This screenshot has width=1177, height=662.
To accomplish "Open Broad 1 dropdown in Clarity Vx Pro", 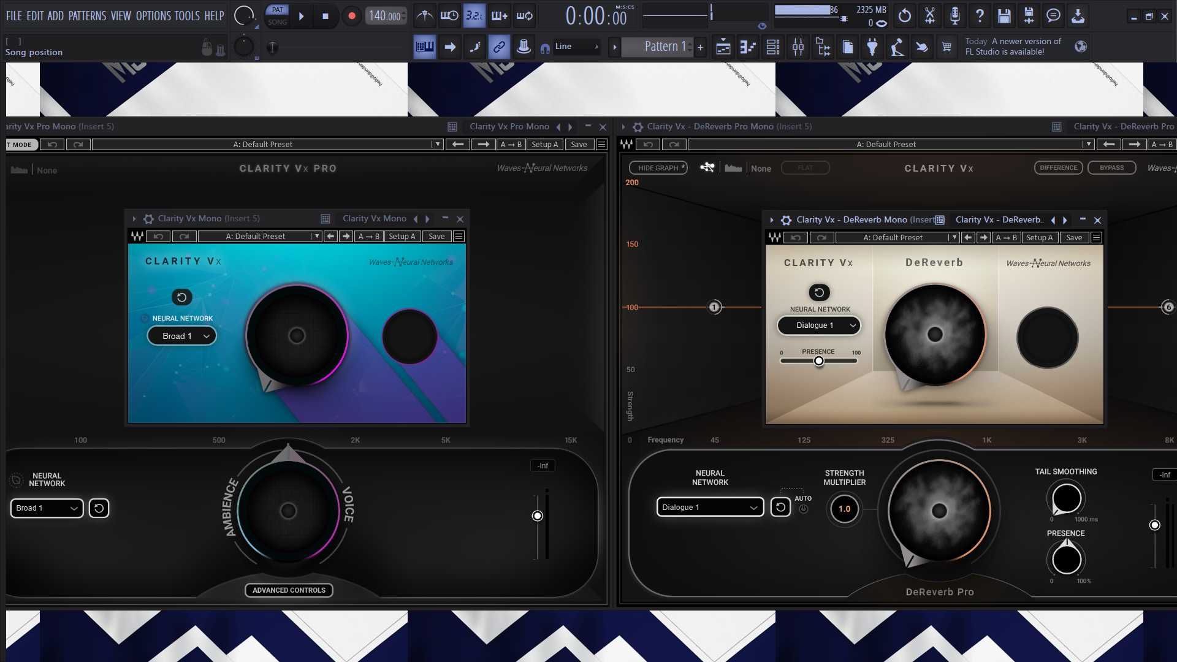I will (47, 508).
